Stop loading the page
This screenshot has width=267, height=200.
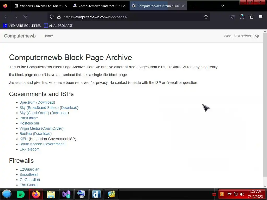tap(25, 17)
